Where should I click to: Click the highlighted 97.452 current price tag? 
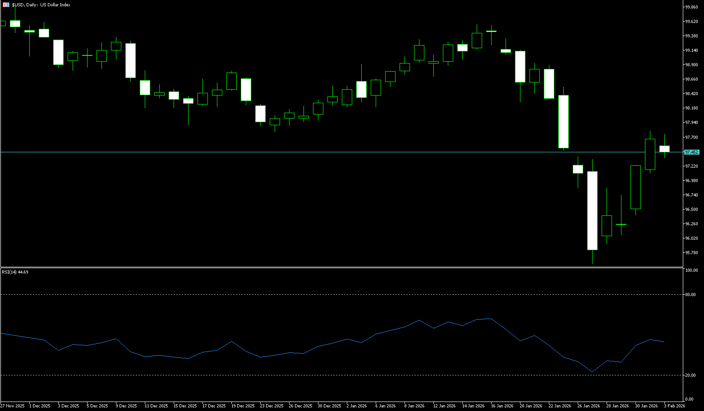[691, 152]
